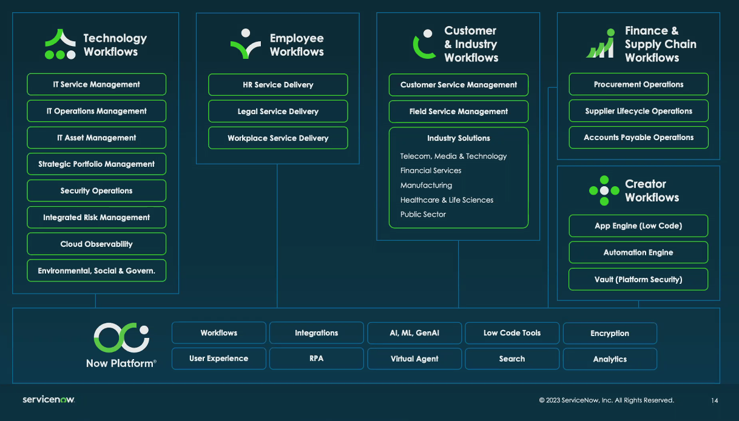Select the servicenow logo at bottom left

click(x=49, y=400)
